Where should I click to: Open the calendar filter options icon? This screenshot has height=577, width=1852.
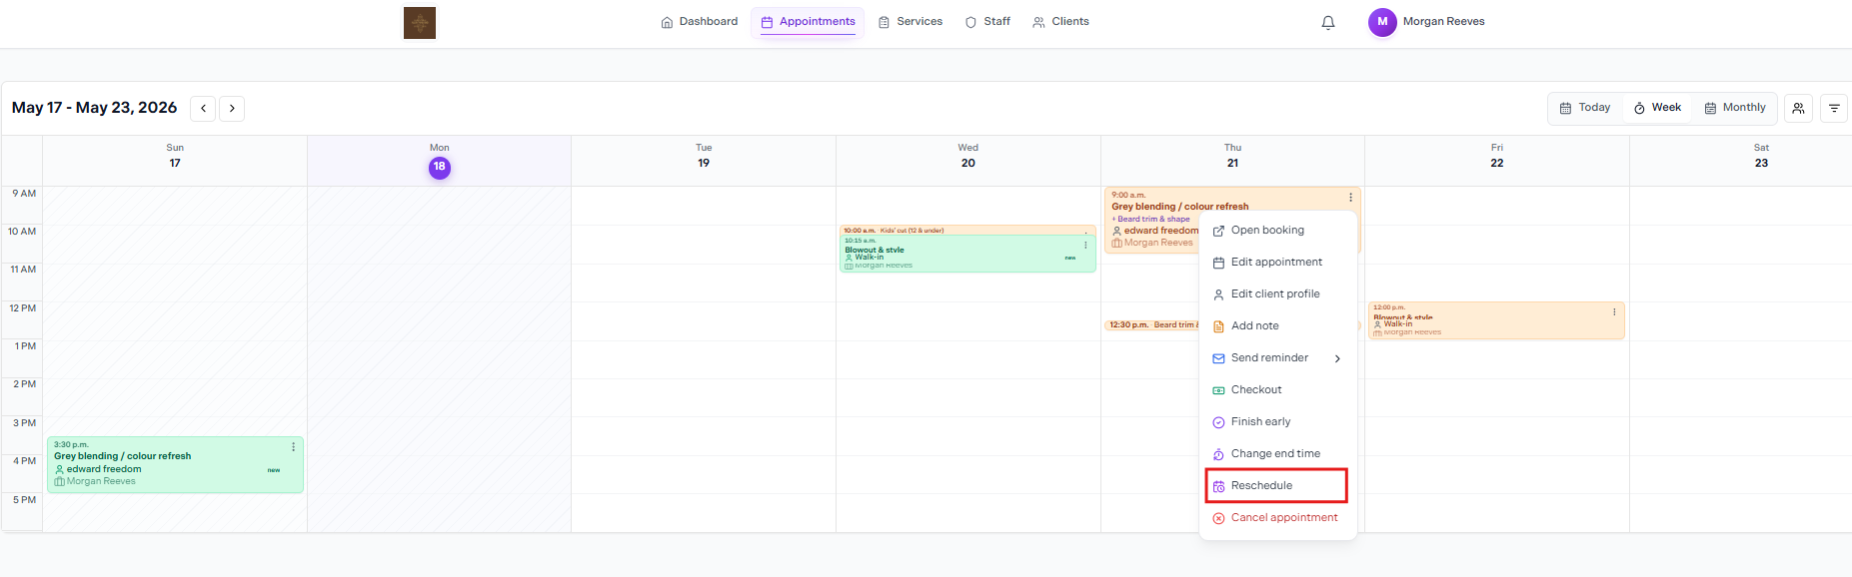(x=1834, y=108)
